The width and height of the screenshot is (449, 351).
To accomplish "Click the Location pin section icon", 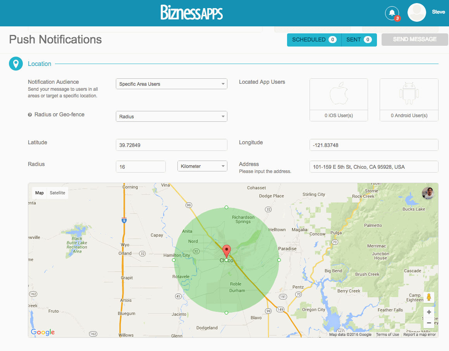I will [x=16, y=64].
